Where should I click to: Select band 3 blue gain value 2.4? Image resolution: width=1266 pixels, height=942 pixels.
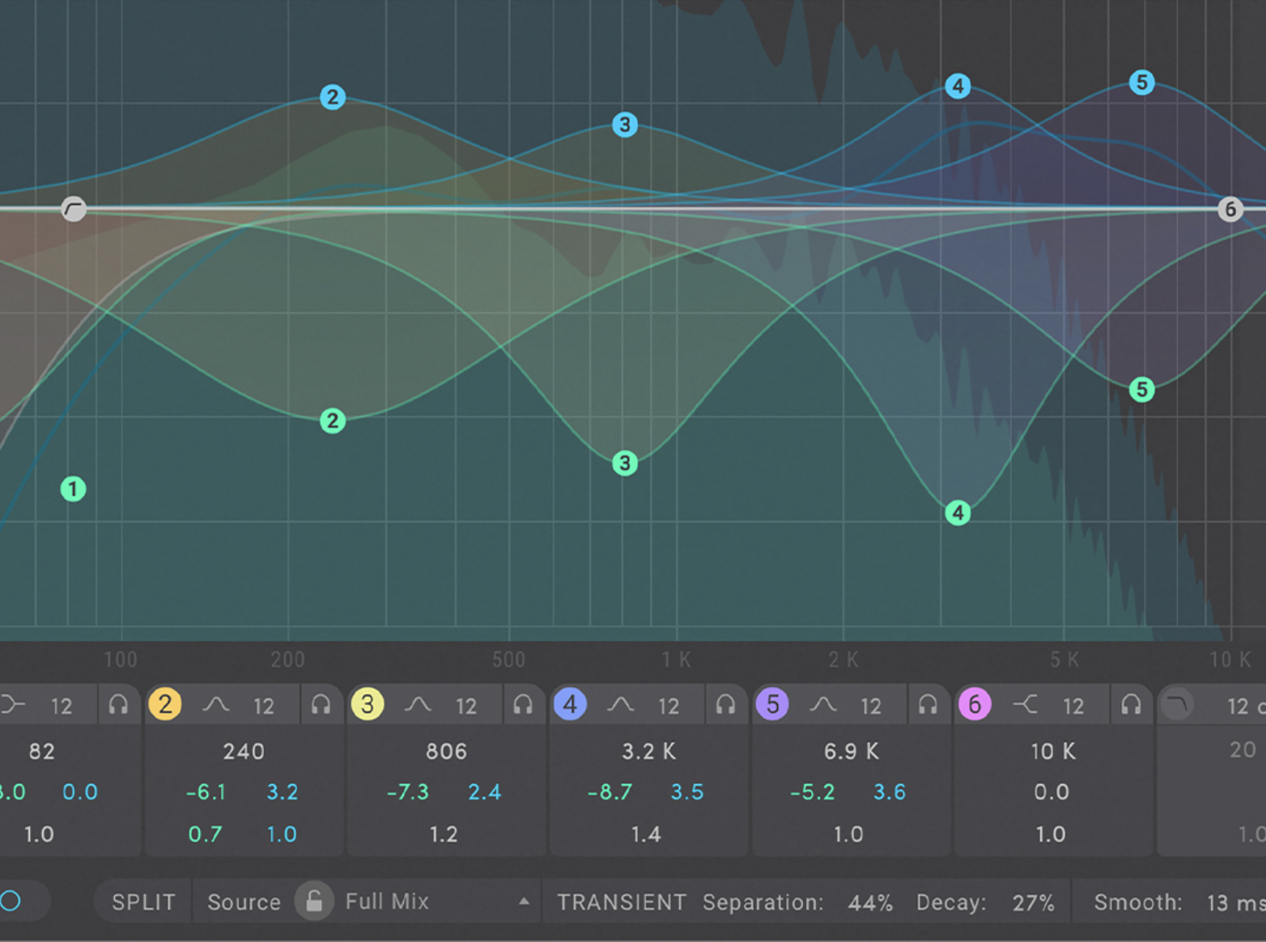485,792
